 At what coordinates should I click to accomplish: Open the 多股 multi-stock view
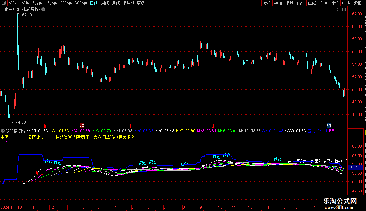tap(290, 3)
